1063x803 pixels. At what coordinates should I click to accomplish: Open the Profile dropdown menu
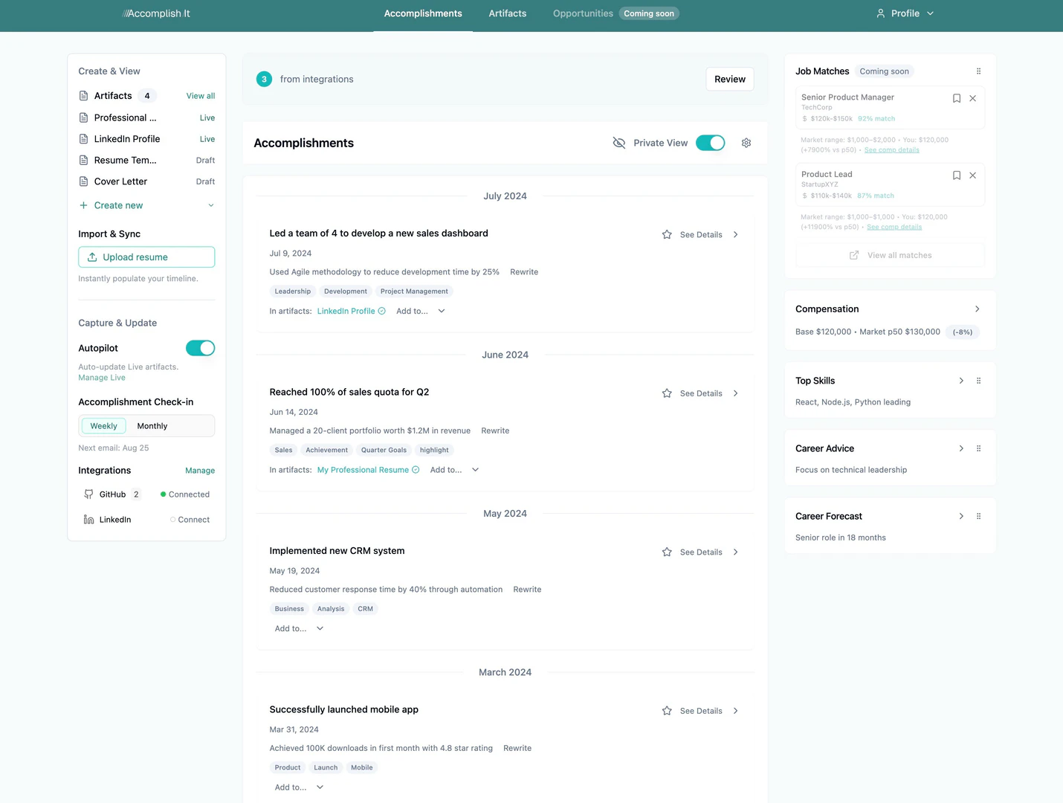(905, 13)
